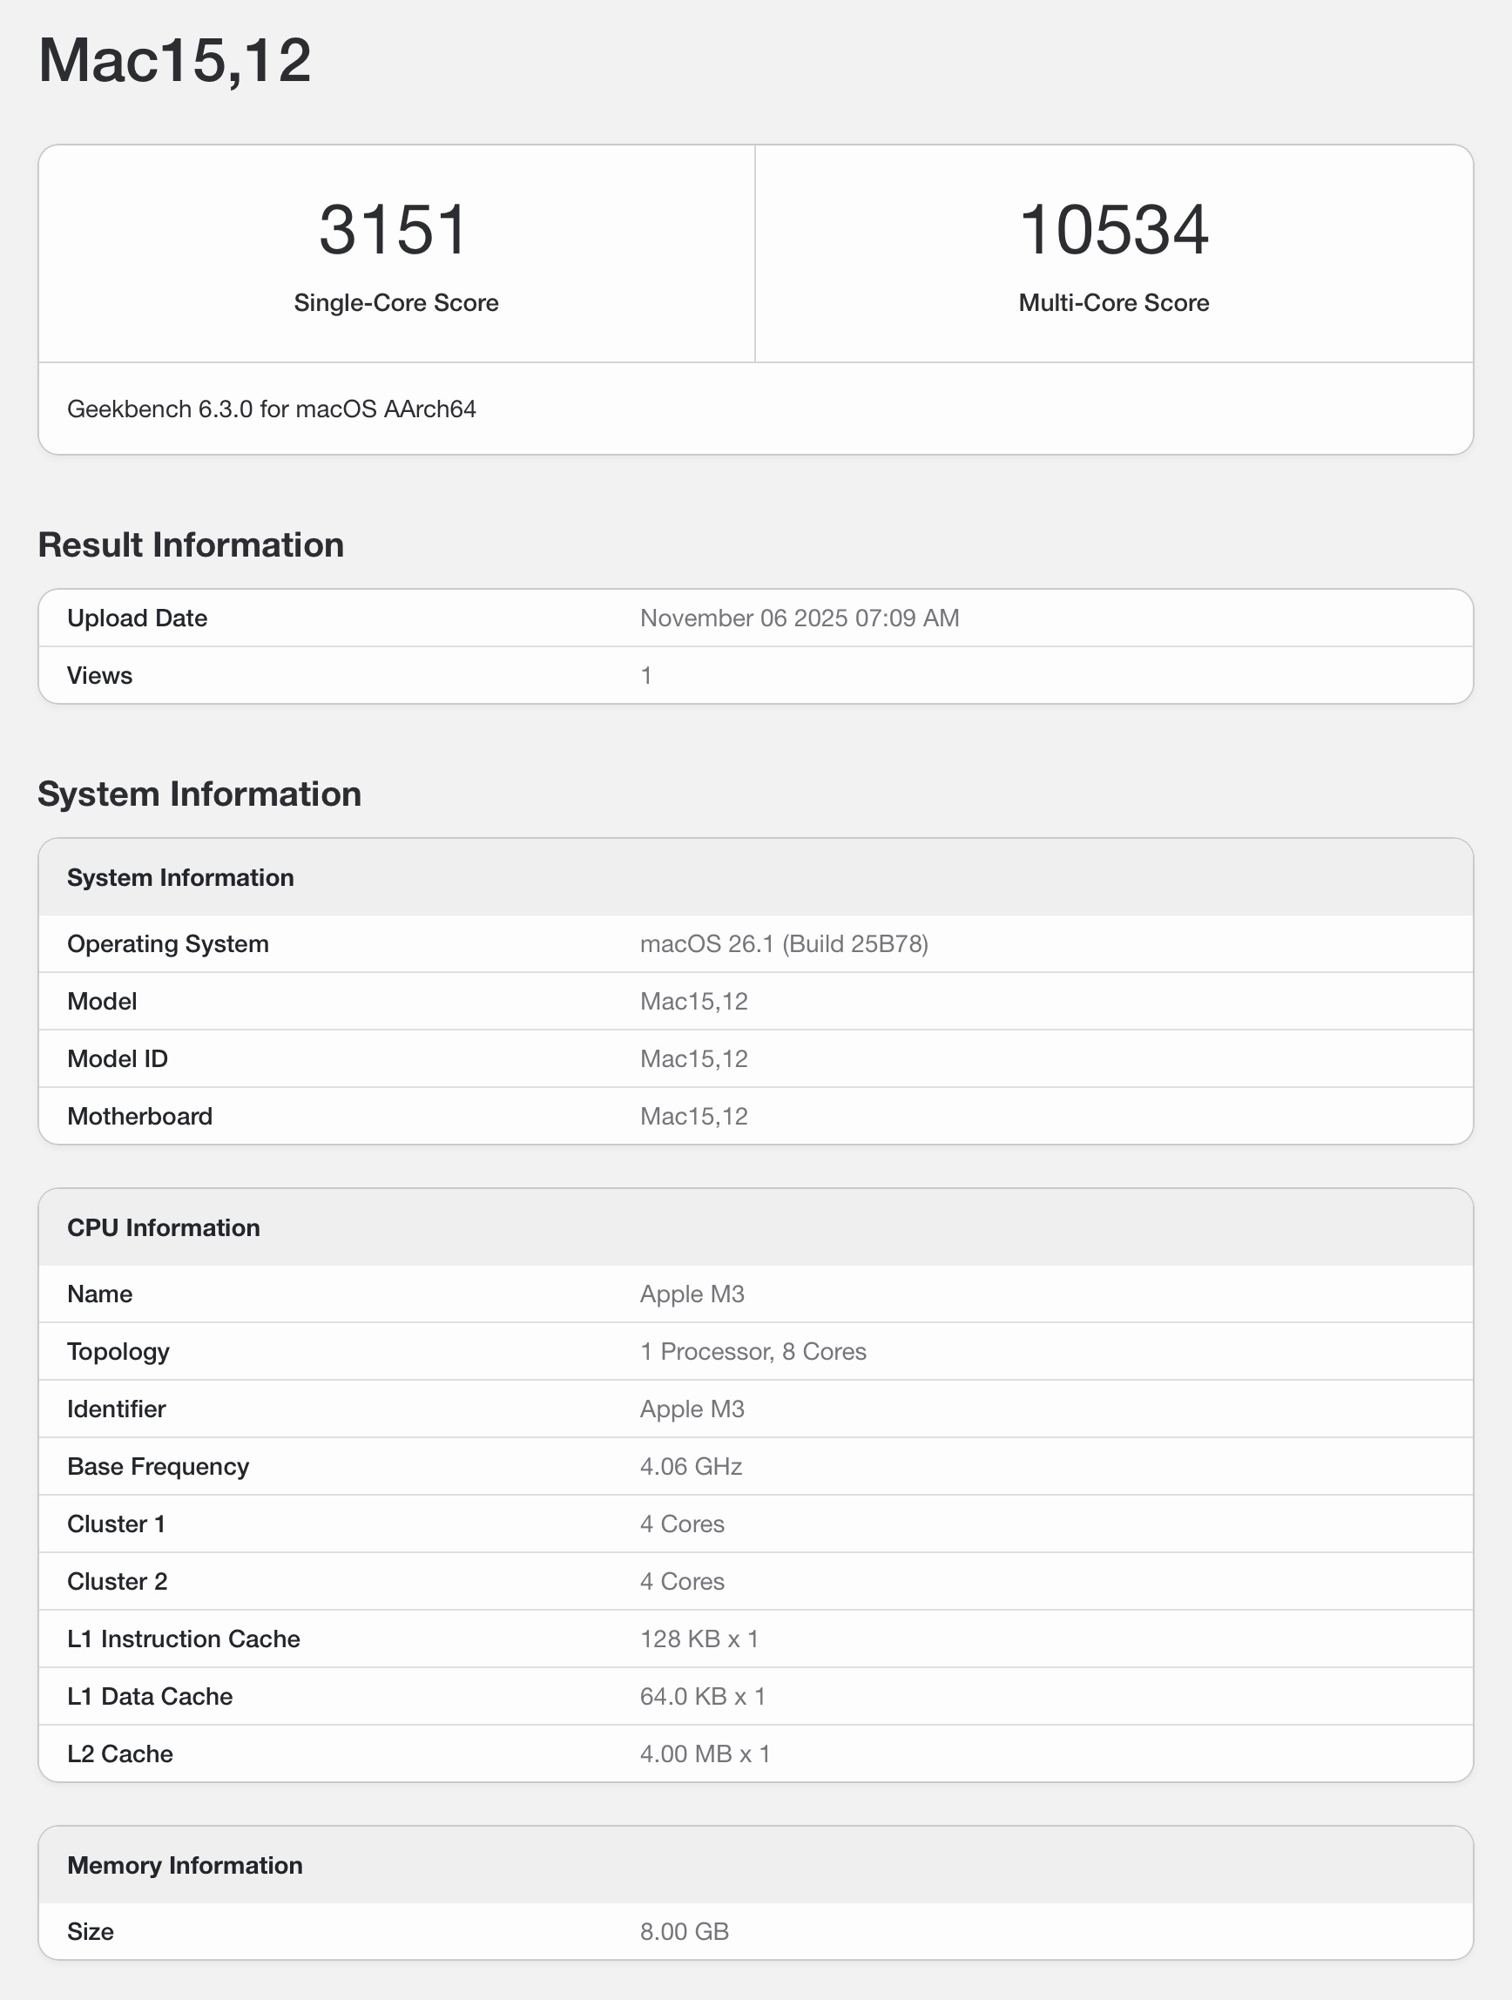Click the memory size value 8.00 GB
1512x2000 pixels.
pos(685,1932)
